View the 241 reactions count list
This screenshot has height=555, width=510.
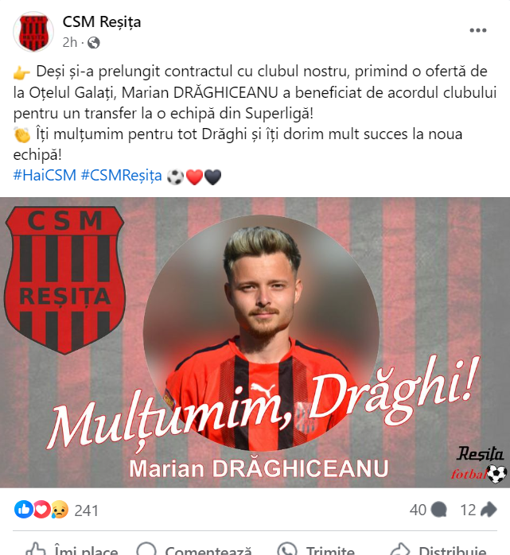tap(86, 510)
